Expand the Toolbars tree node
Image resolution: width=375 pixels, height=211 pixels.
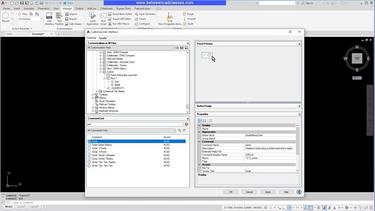93,94
